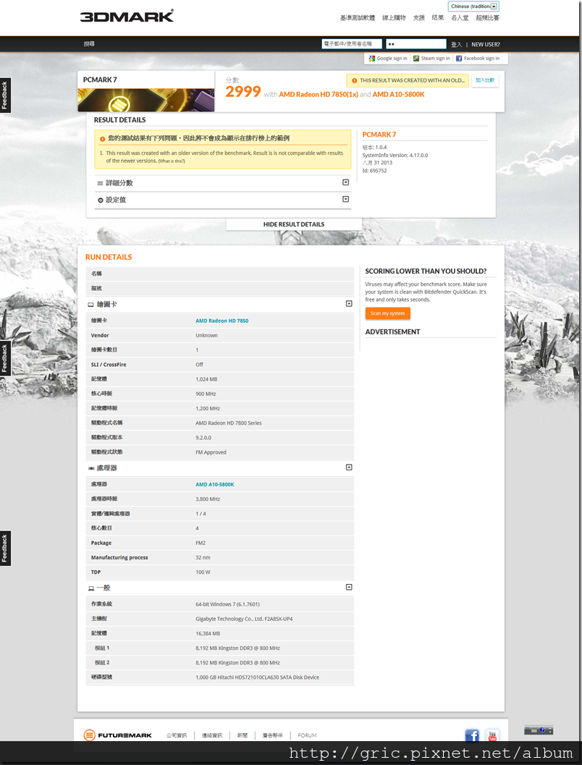Click the Gigabyte F2A85X-UP4 motherboard value
Viewport: 582px width, 765px height.
pyautogui.click(x=244, y=619)
